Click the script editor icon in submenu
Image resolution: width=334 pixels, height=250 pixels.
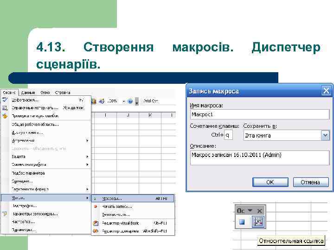point(96,231)
